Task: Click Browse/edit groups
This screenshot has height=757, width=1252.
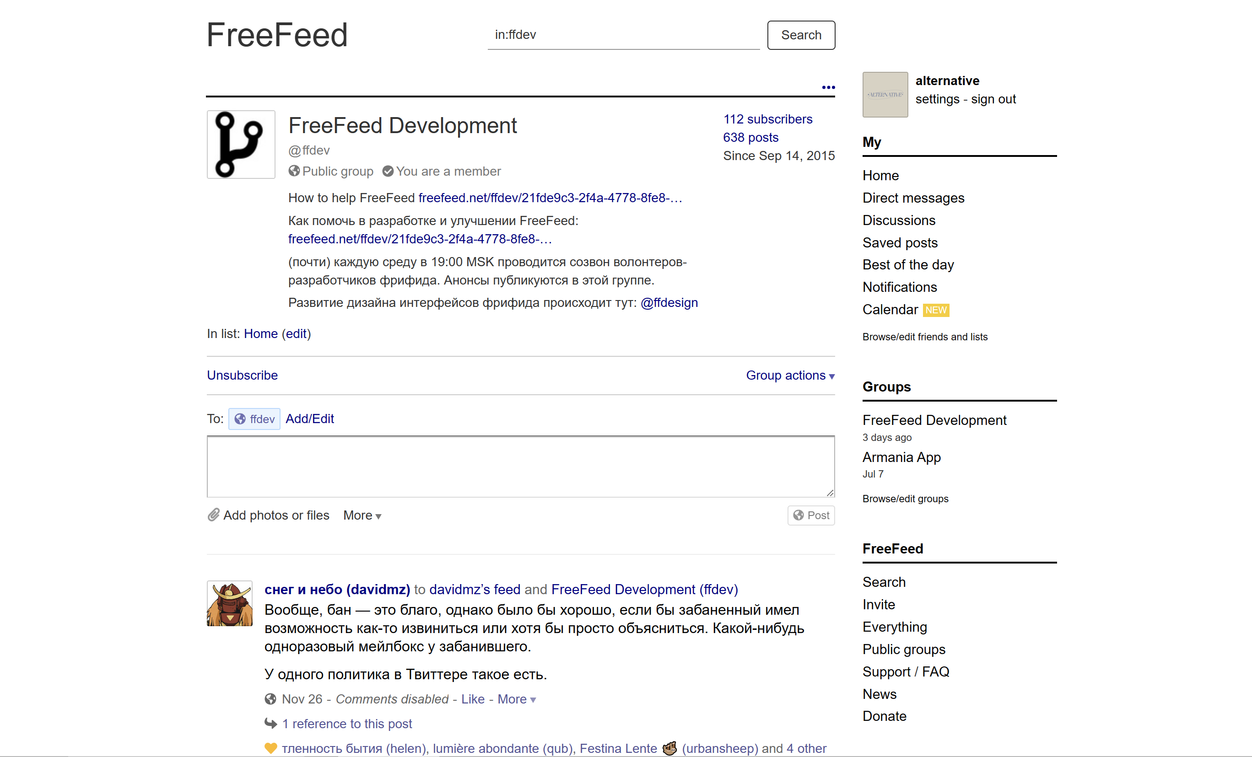Action: 905,499
